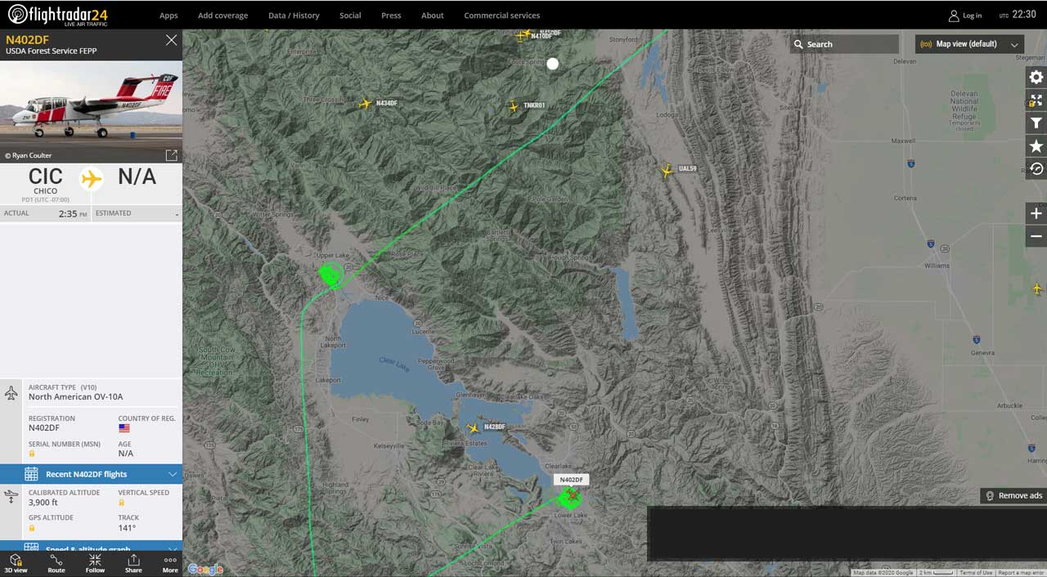Viewport: 1047px width, 577px height.
Task: Open aircraft photo in external link
Action: click(171, 155)
